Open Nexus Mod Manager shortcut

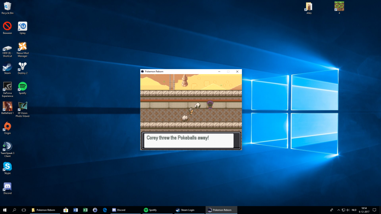coord(22,47)
